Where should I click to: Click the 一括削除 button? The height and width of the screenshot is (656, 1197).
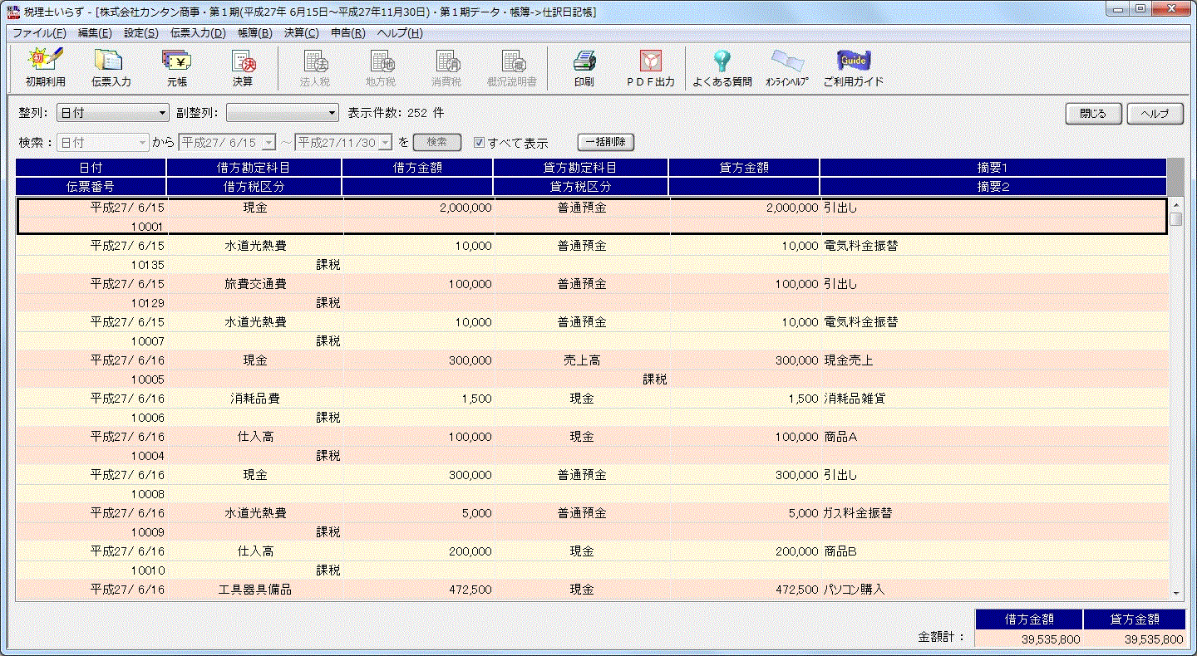pos(605,142)
